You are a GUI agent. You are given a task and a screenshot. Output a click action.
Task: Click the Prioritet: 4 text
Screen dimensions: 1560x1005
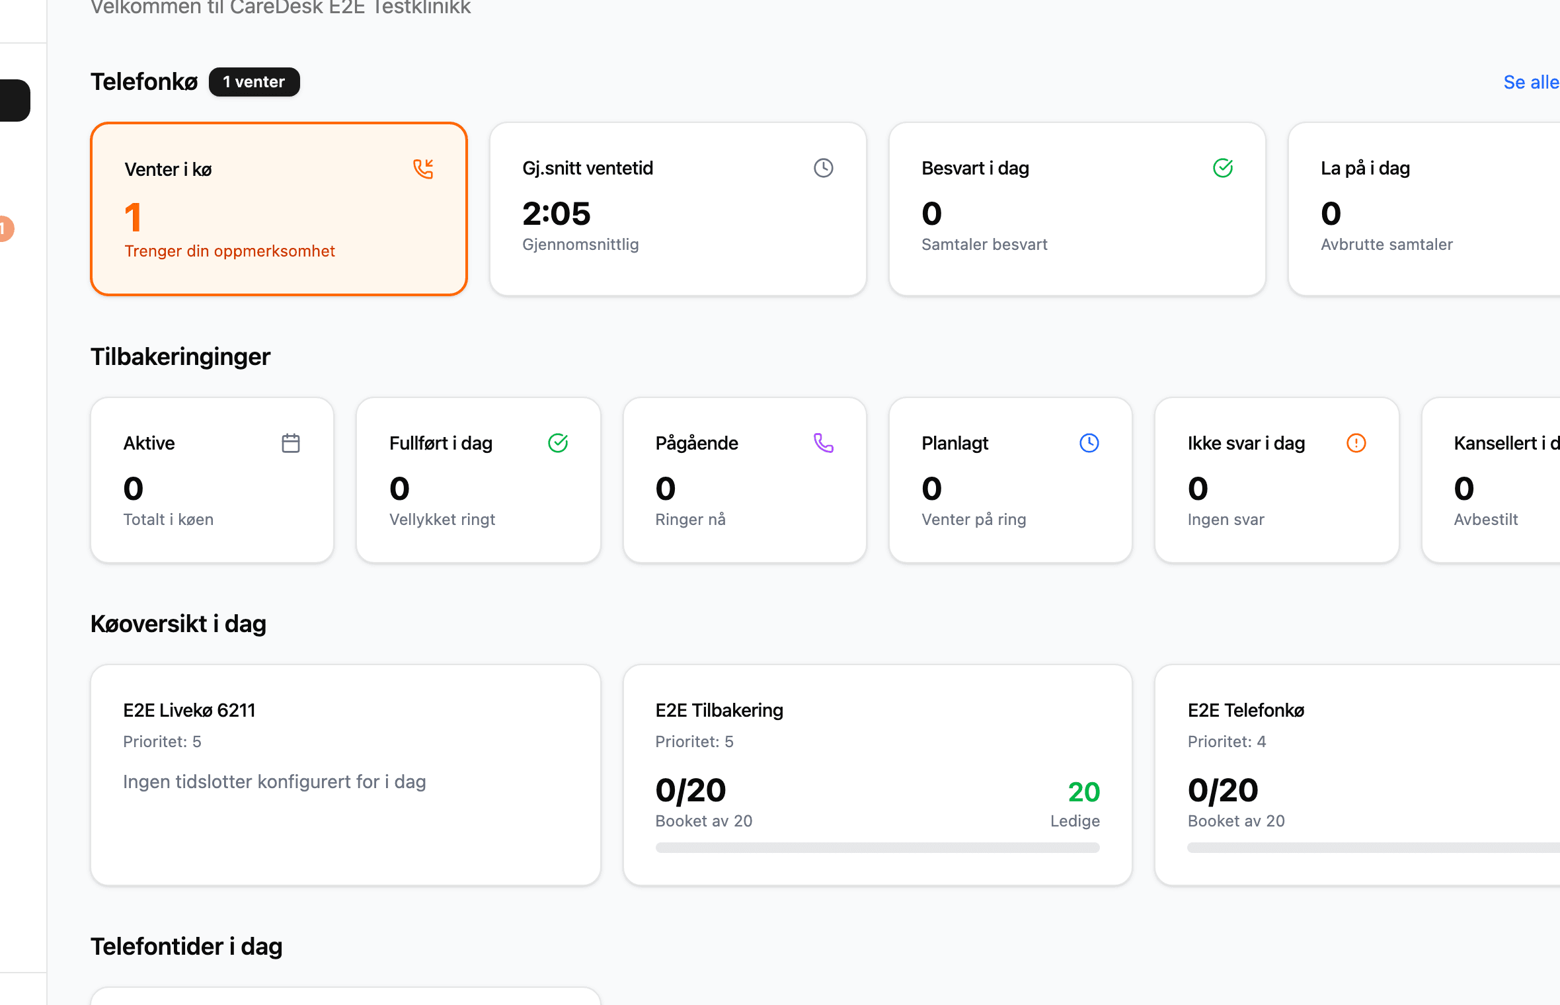pos(1227,742)
